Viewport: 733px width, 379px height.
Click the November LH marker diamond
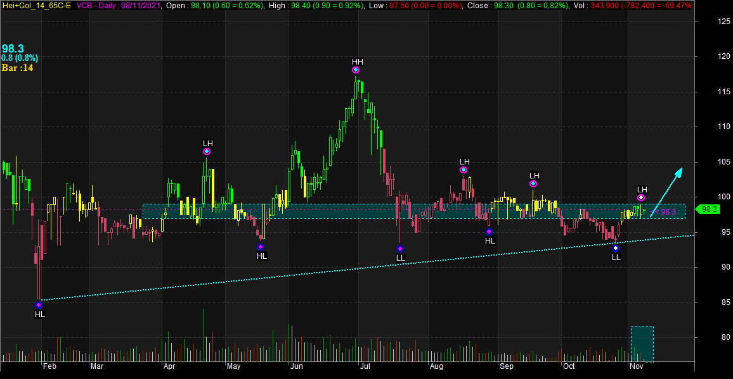pos(641,198)
